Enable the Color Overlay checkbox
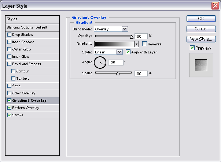The height and width of the screenshot is (162, 221). [x=9, y=93]
